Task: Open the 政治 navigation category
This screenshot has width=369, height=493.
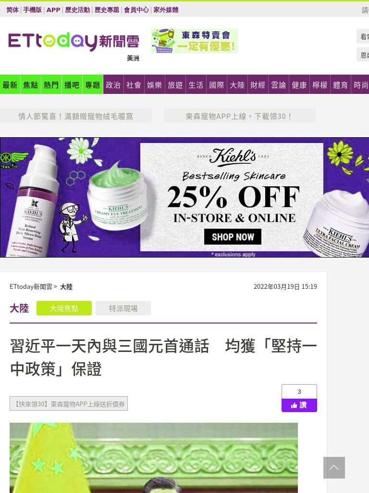Action: (113, 85)
